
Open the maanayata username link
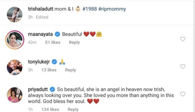point(40,34)
